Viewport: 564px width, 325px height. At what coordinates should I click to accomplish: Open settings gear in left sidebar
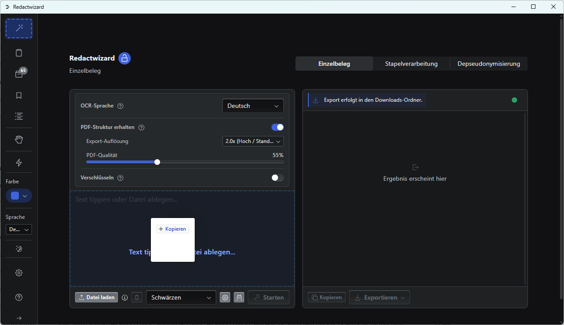pos(19,273)
